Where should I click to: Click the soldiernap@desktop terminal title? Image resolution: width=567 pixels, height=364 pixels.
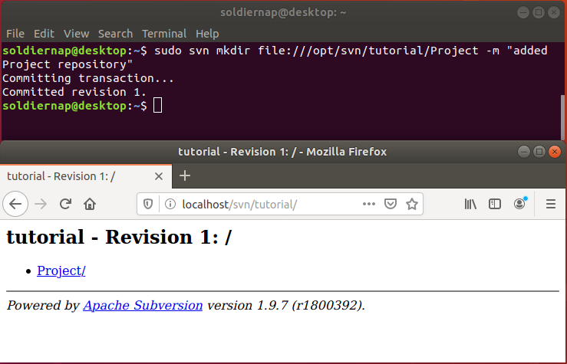click(283, 12)
